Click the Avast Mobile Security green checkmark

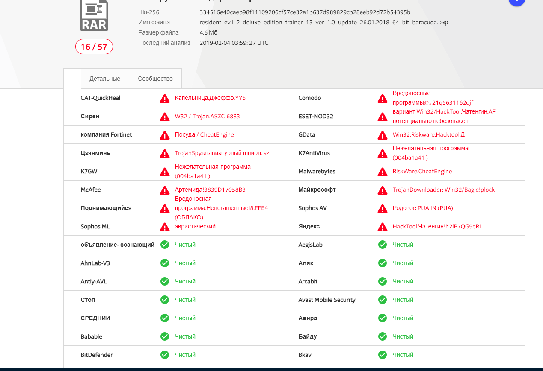click(x=383, y=300)
